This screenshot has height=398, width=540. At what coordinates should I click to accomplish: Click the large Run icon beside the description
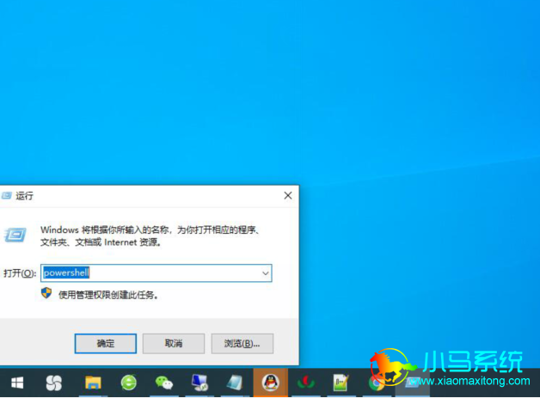click(x=15, y=235)
